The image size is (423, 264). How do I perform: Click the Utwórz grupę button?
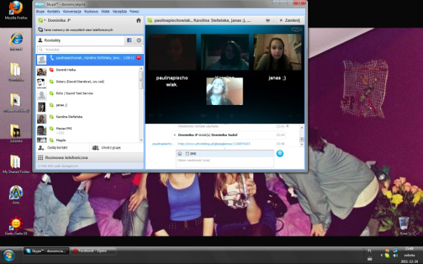[116, 148]
